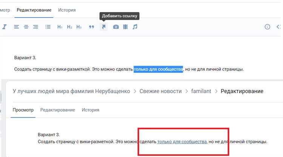Viewport: 283px width, 157px height.
Task: Click 'Создать страницу с вики-разметкой' in editor
Action: 52,69
